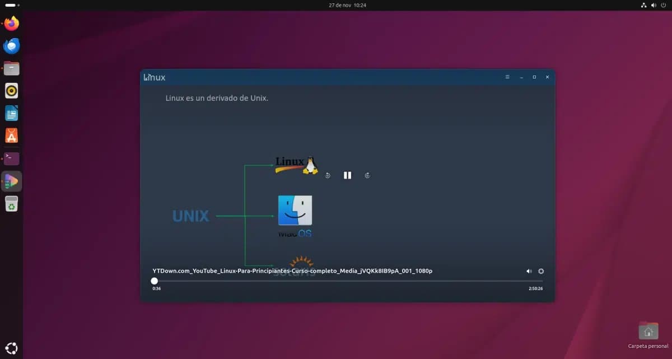This screenshot has width=672, height=359.
Task: Click the skip backward button
Action: point(328,175)
